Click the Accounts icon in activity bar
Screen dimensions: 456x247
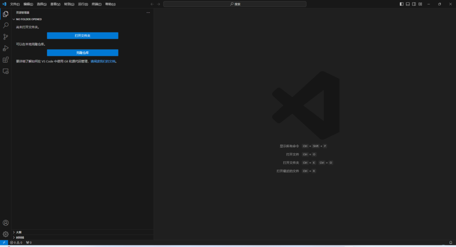pyautogui.click(x=6, y=223)
